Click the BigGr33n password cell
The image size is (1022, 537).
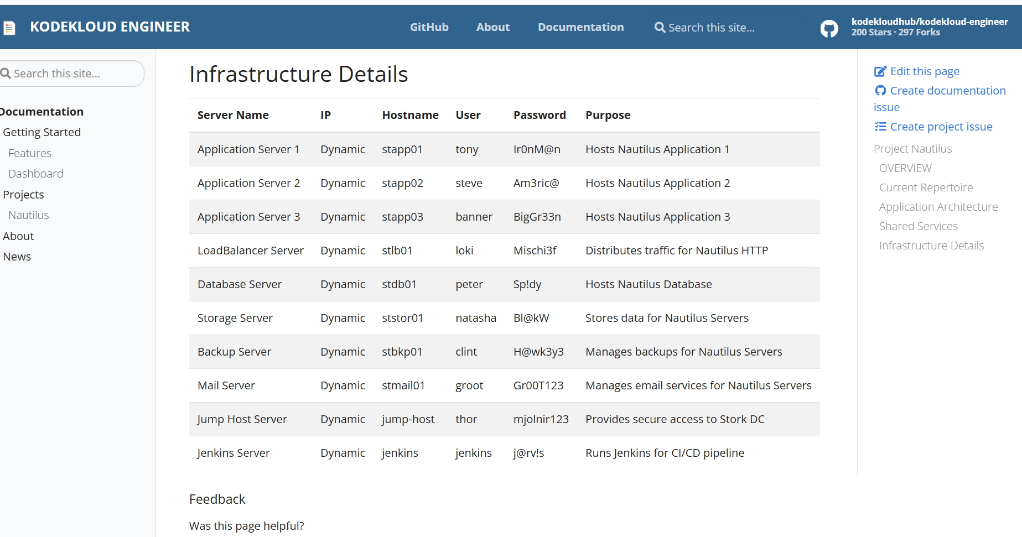[x=537, y=217]
